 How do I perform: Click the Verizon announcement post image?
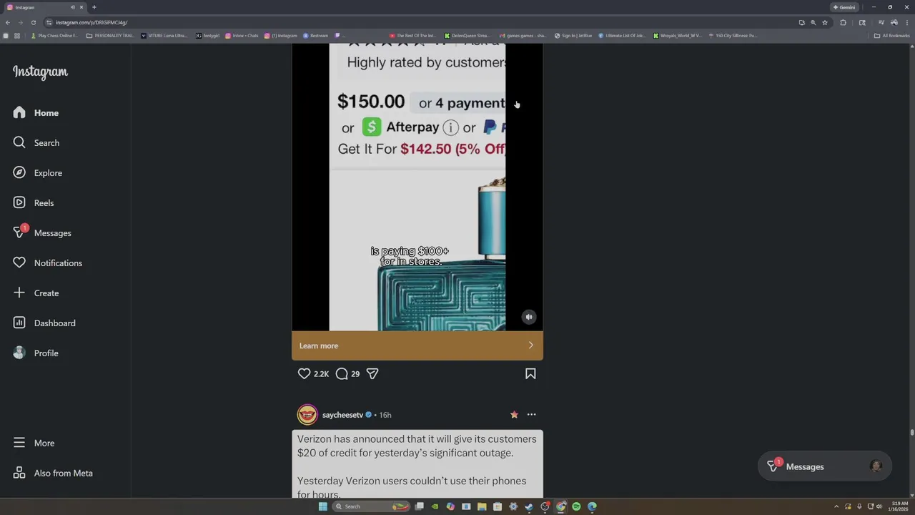(x=417, y=464)
